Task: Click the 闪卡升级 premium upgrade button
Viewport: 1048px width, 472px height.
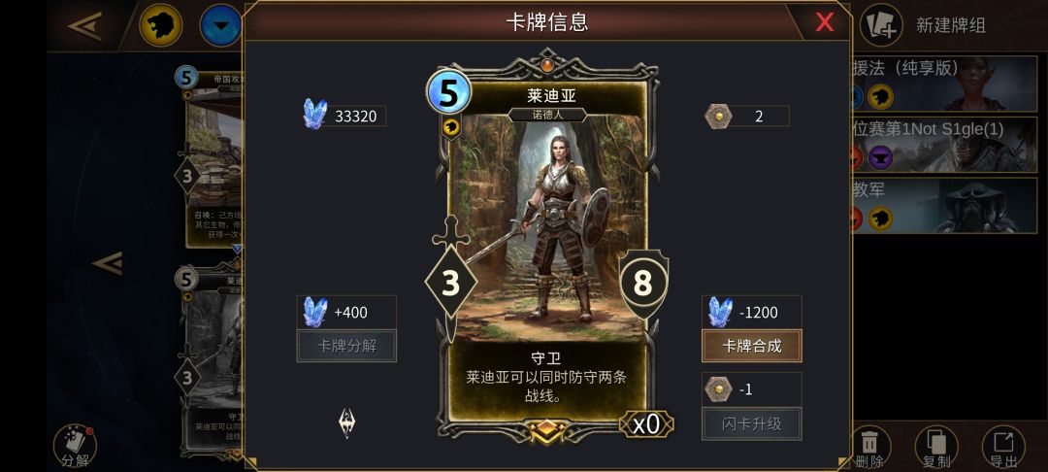Action: pos(752,423)
